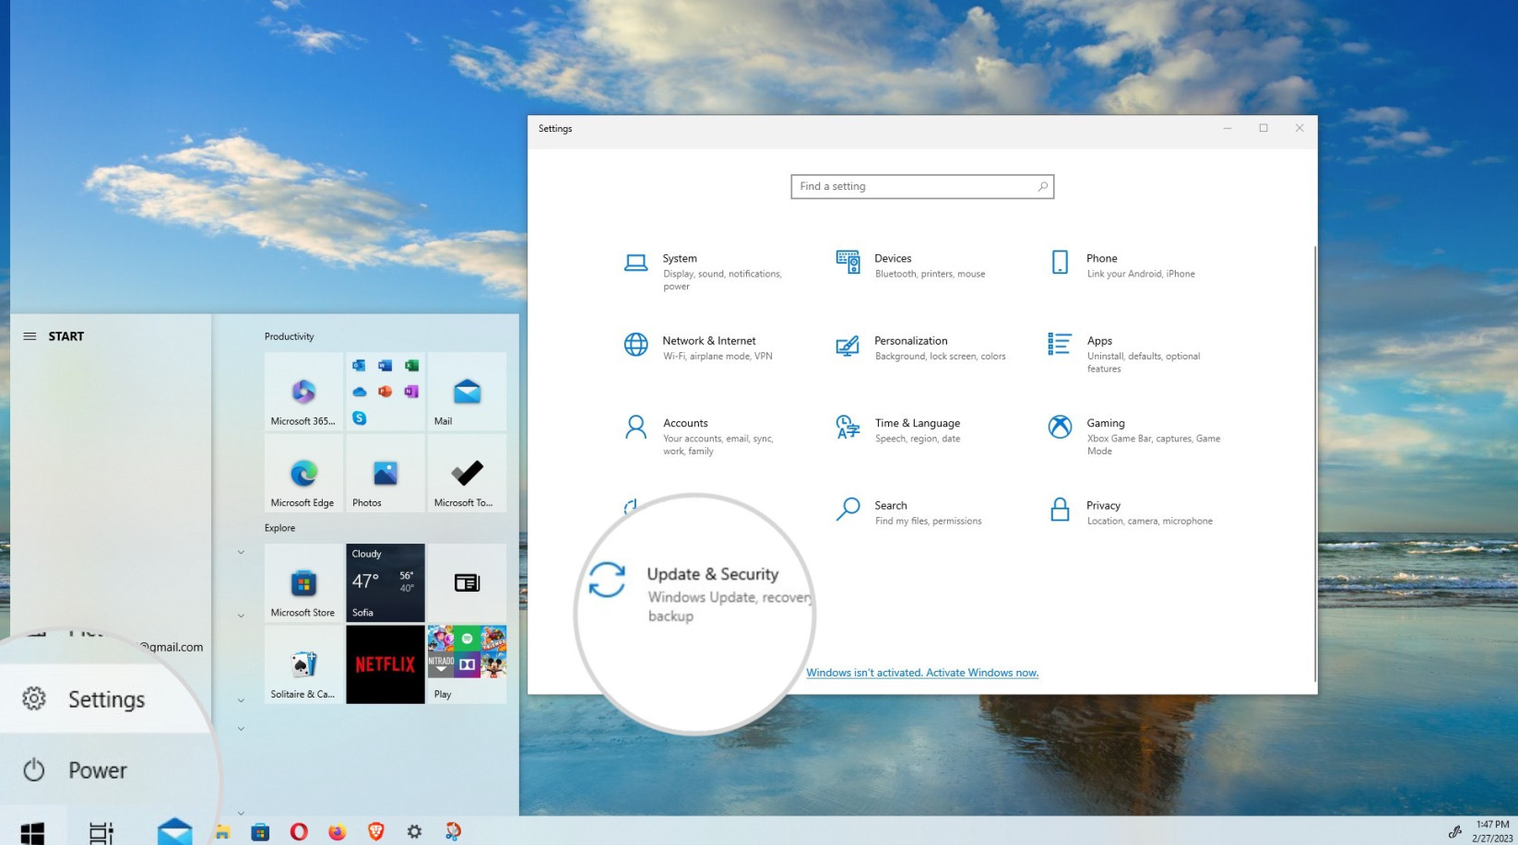Click the Settings gear on taskbar
The image size is (1518, 845).
coord(415,832)
